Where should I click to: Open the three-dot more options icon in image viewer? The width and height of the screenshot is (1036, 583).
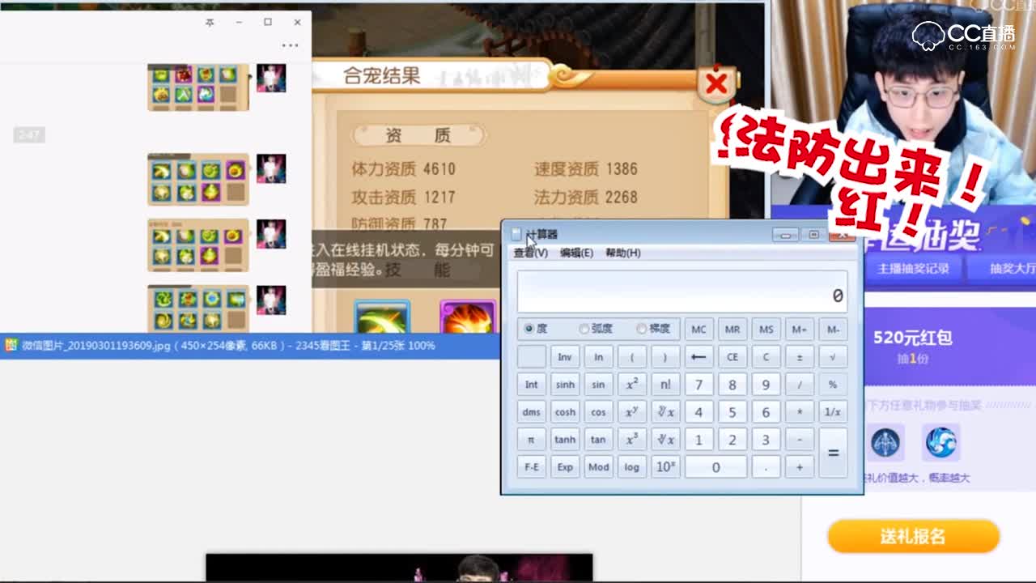point(290,45)
